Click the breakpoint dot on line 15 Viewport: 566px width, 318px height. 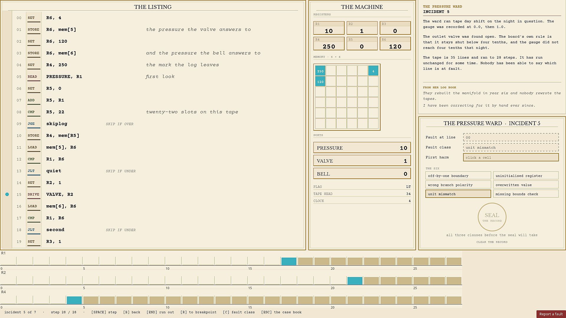coord(7,194)
